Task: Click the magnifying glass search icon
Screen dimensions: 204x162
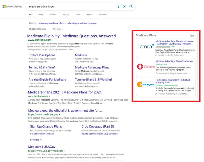Action: click(x=131, y=6)
